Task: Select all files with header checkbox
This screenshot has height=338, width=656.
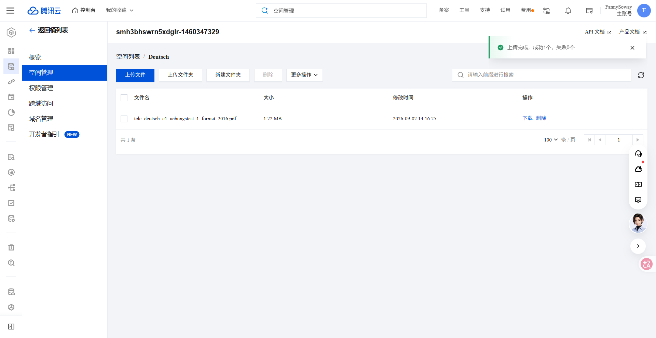Action: point(124,98)
